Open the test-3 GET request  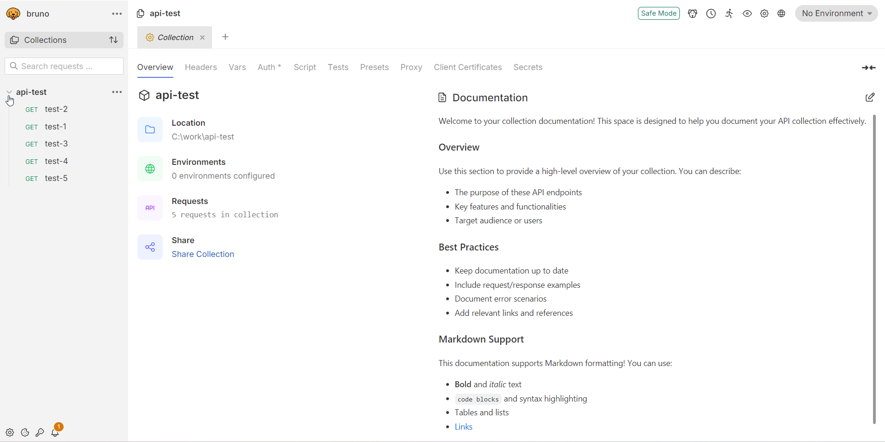56,144
